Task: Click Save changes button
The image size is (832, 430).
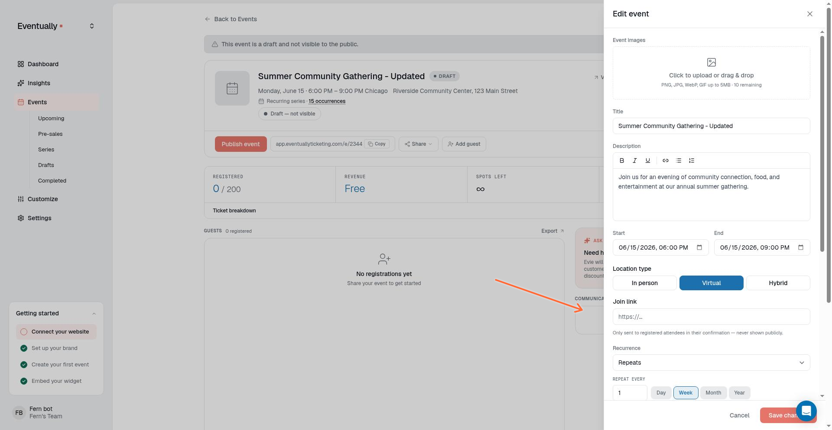Action: (x=788, y=415)
